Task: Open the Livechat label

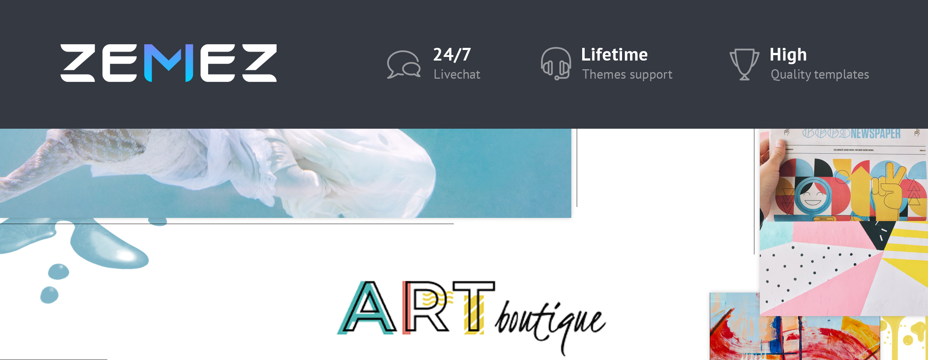Action: [457, 74]
